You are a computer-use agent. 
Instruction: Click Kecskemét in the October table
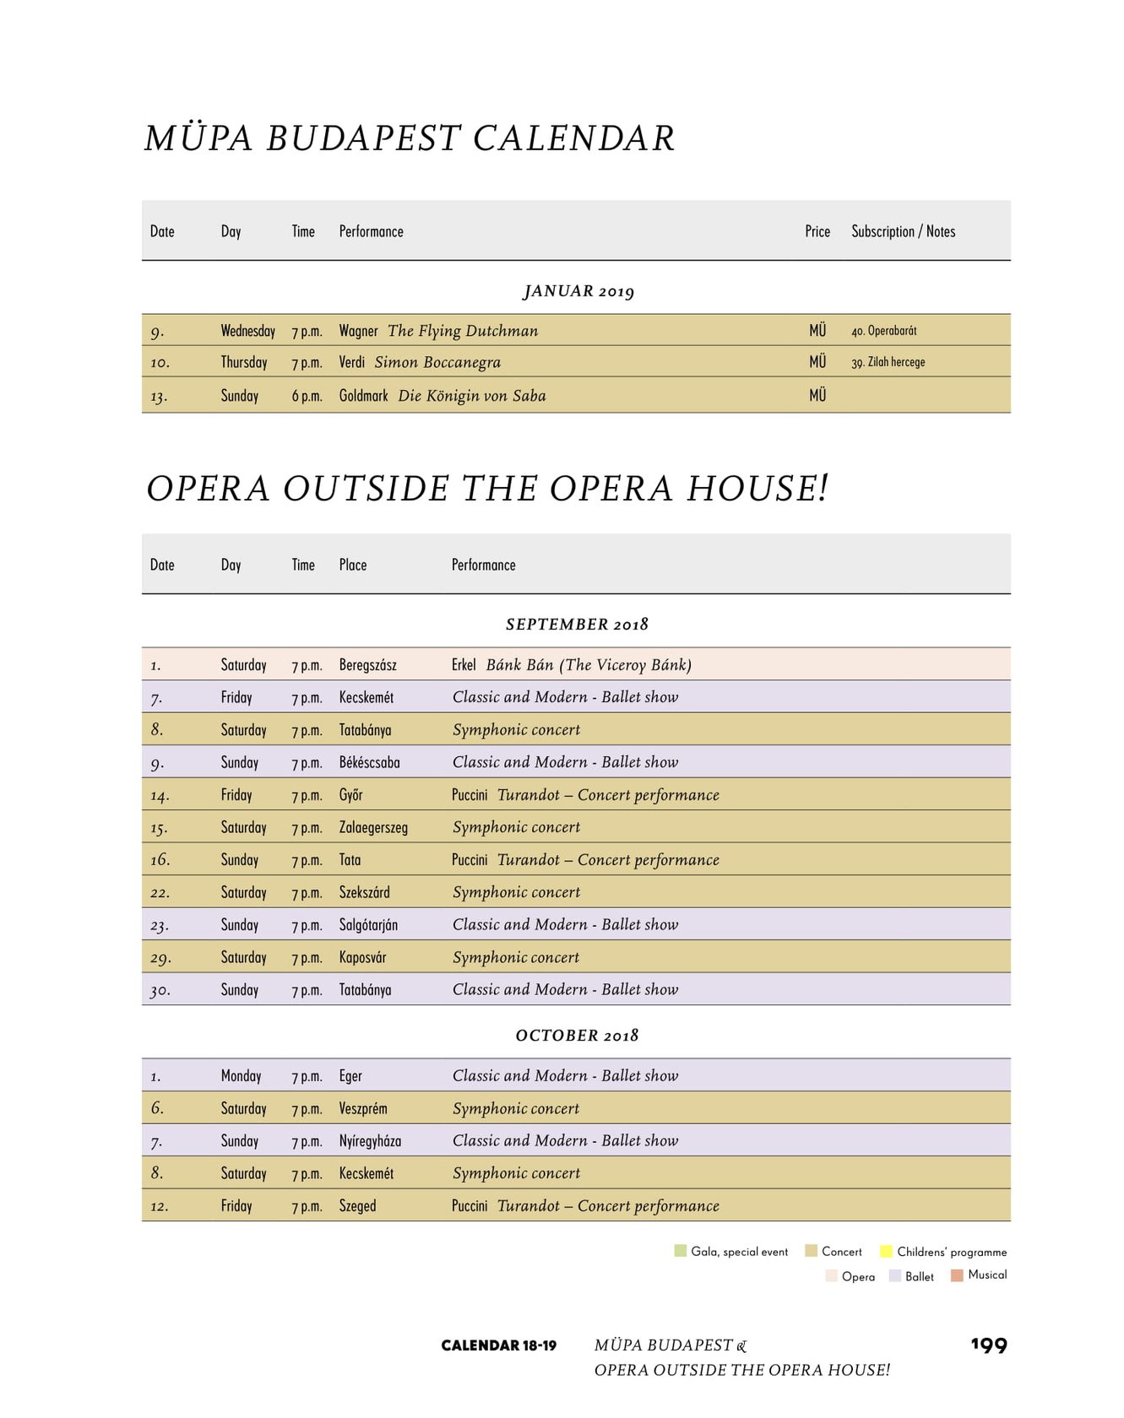367,1173
